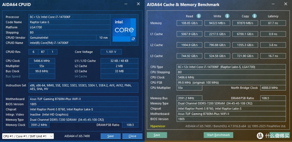Click L1I / L1D Cache value 32 KB / 48 KB
This screenshot has height=142, width=292.
click(120, 61)
